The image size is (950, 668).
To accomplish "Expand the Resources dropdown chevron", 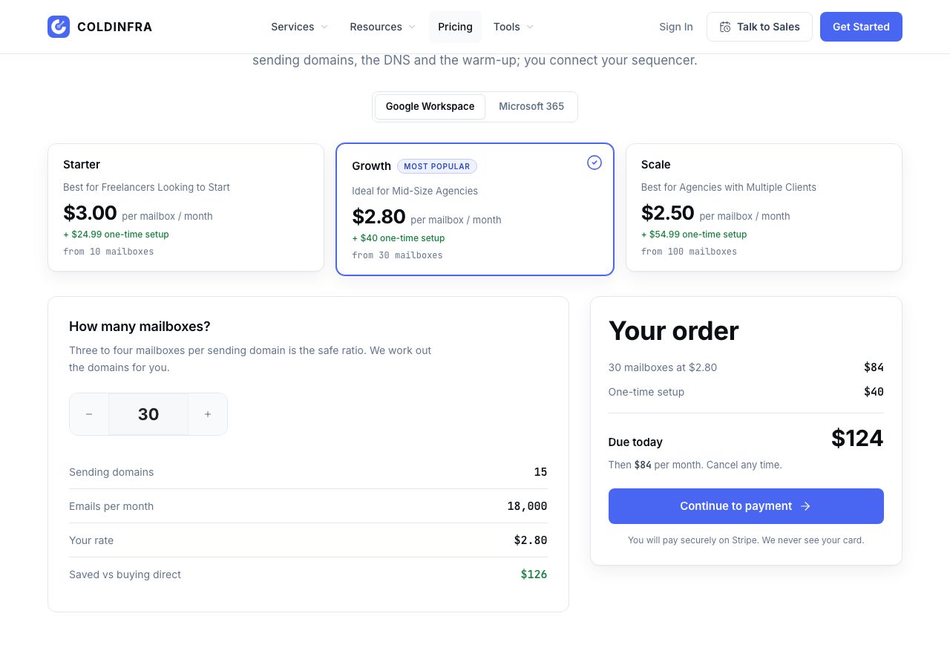I will (412, 27).
